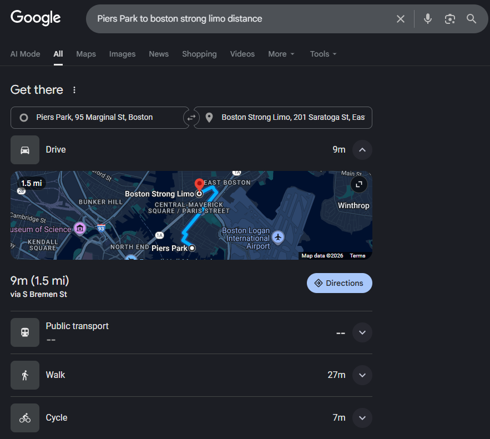Swap origin and destination locations
Viewport: 490px width, 439px height.
pos(191,118)
